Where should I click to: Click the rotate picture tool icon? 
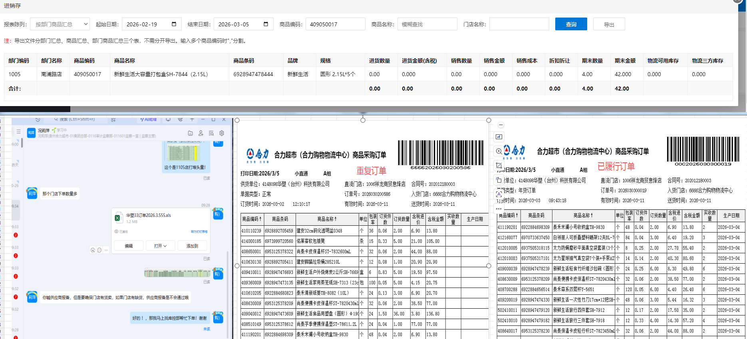point(499,179)
